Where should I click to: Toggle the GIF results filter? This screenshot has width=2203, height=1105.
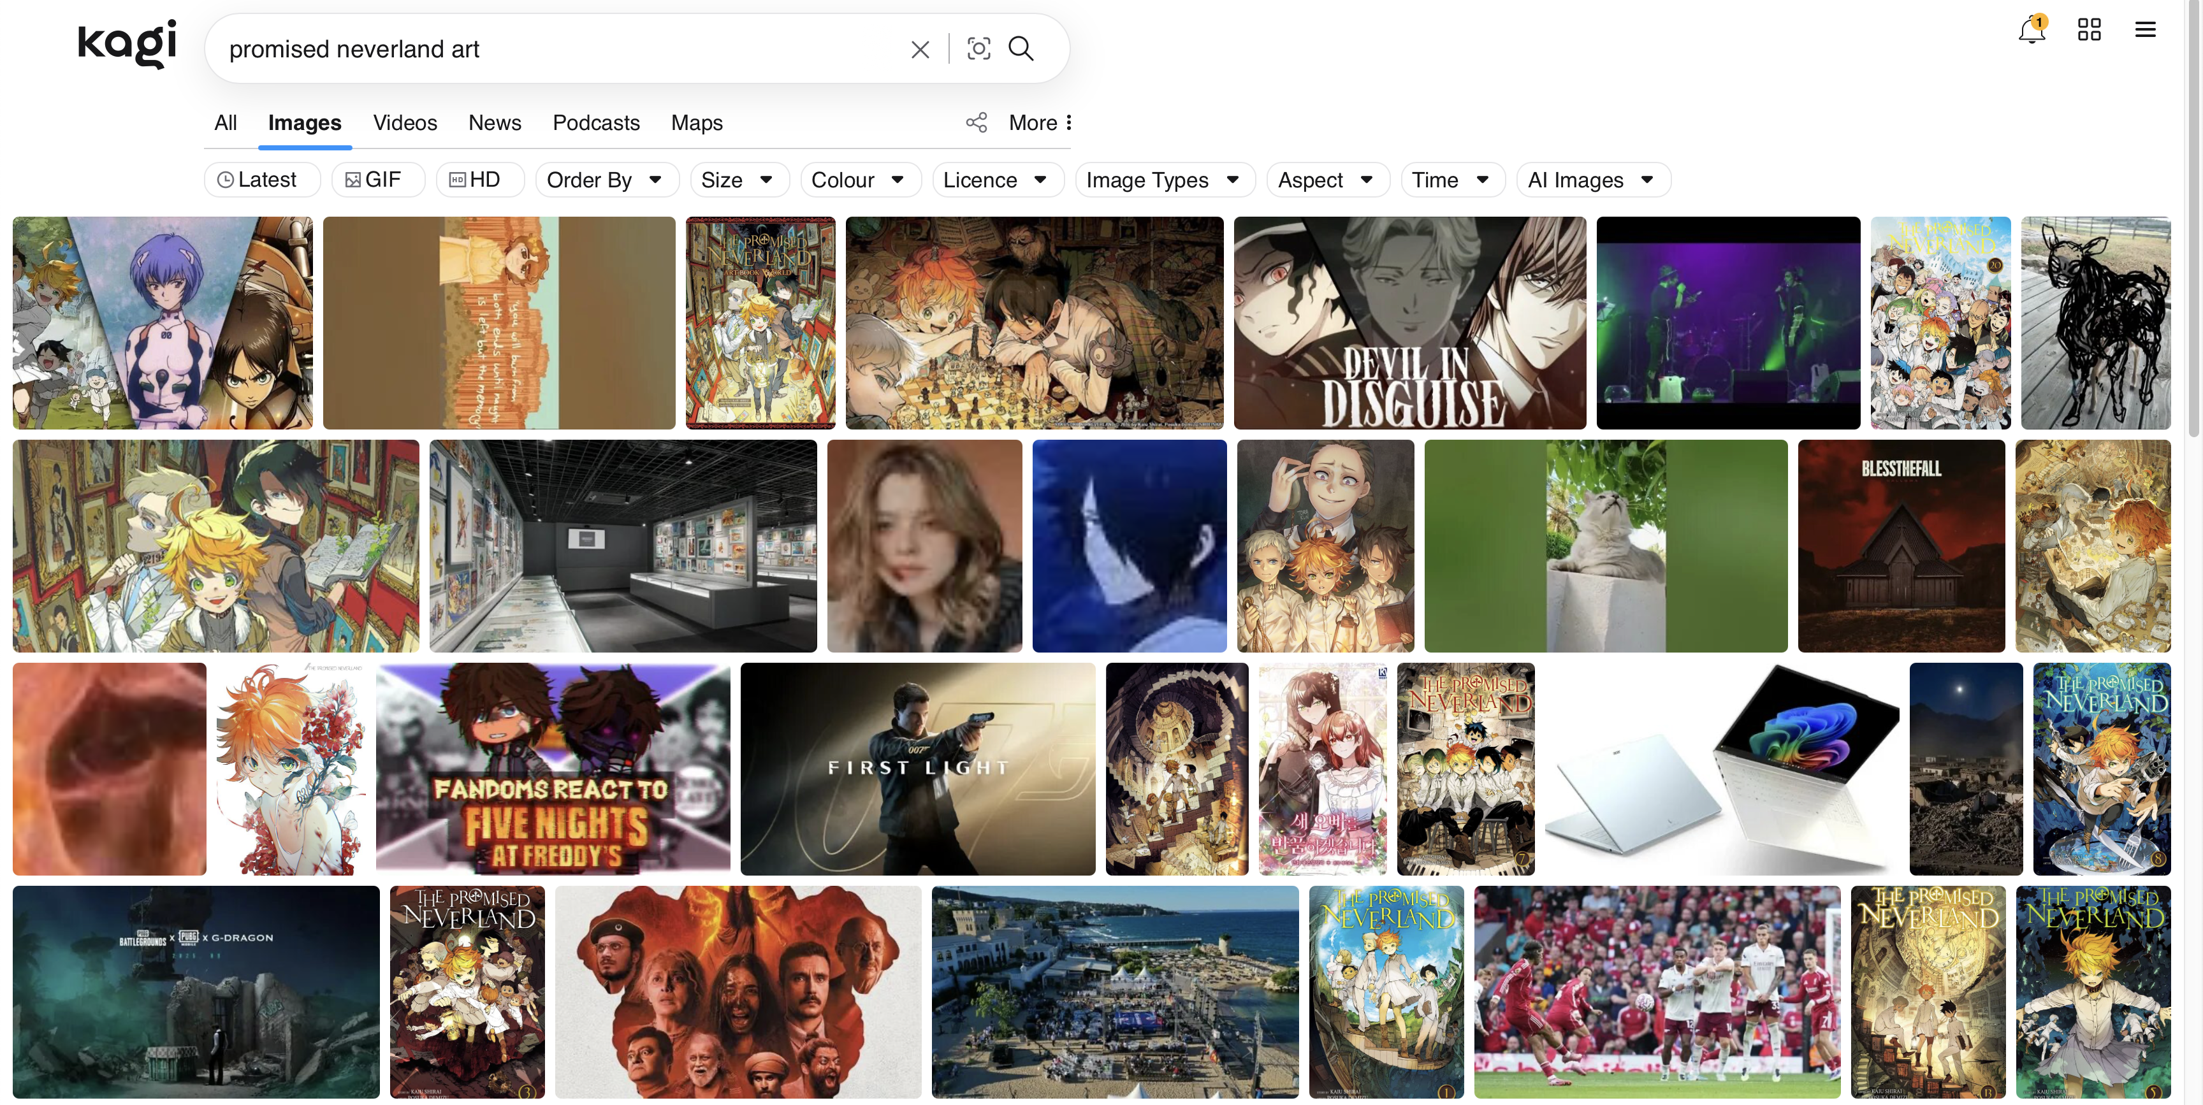[377, 180]
